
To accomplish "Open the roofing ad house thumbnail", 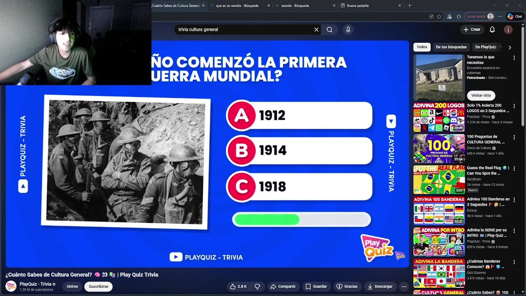I will coord(439,77).
